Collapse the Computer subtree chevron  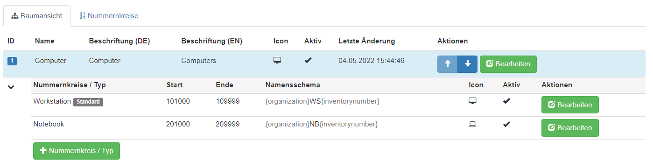(12, 87)
